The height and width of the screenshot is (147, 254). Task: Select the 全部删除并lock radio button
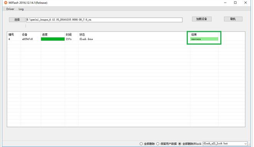pyautogui.click(x=180, y=144)
